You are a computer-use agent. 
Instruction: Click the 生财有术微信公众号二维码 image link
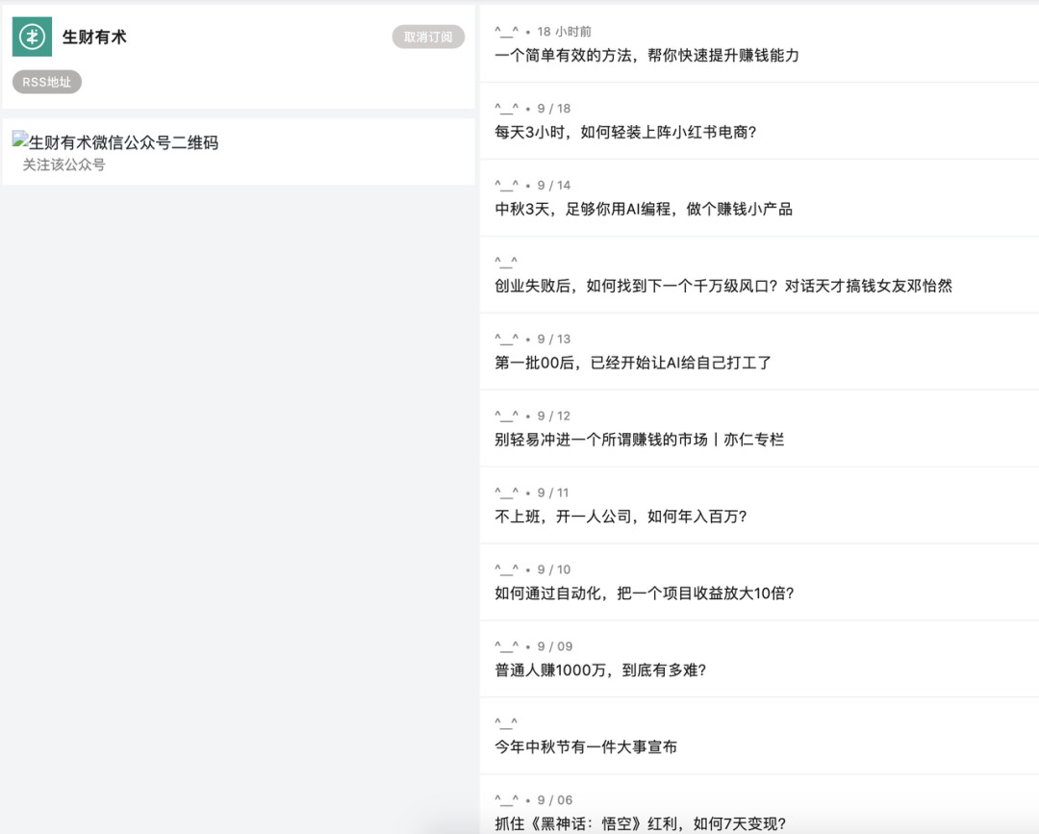[x=120, y=140]
